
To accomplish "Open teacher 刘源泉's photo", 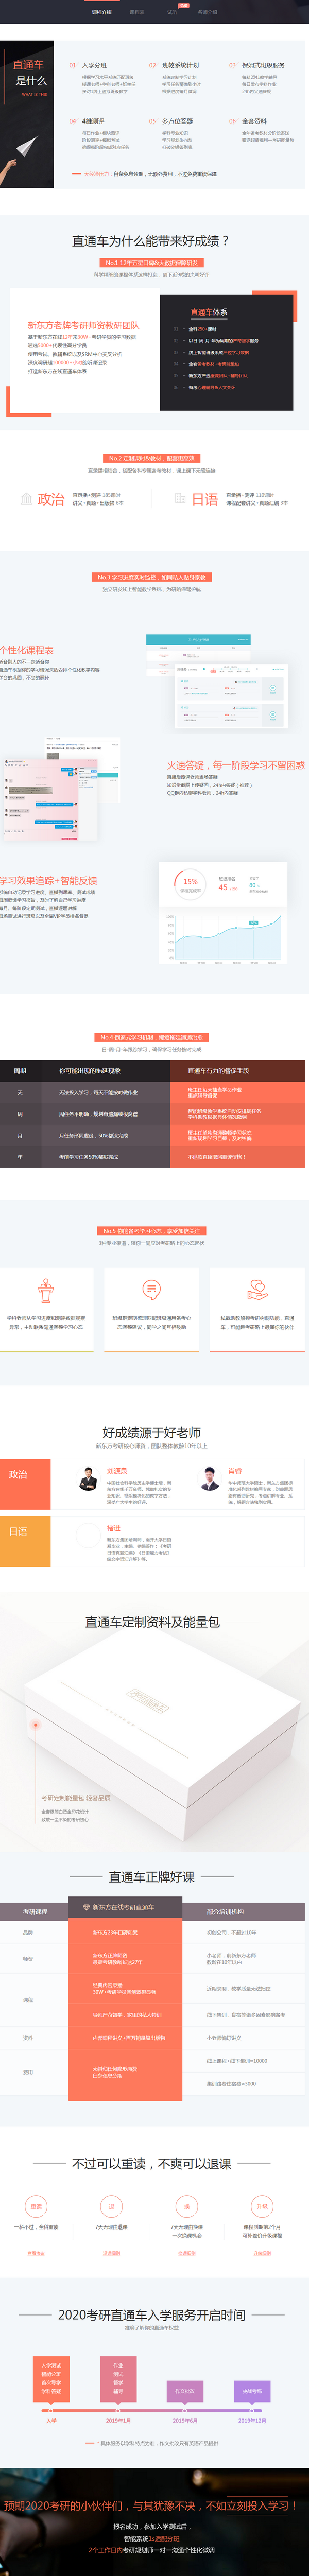I will click(x=90, y=1478).
